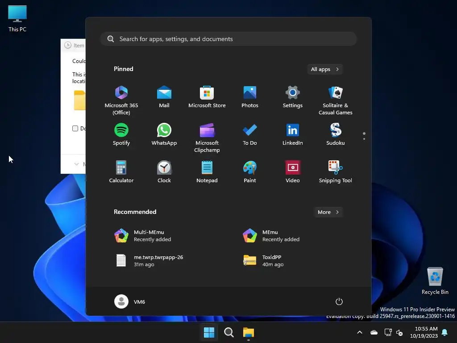
Task: Expand details chevron in background dialog
Action: point(77,164)
